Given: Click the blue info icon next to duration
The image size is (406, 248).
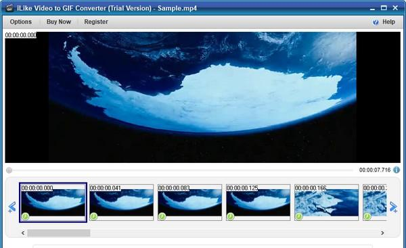Looking at the screenshot, I should coord(397,170).
